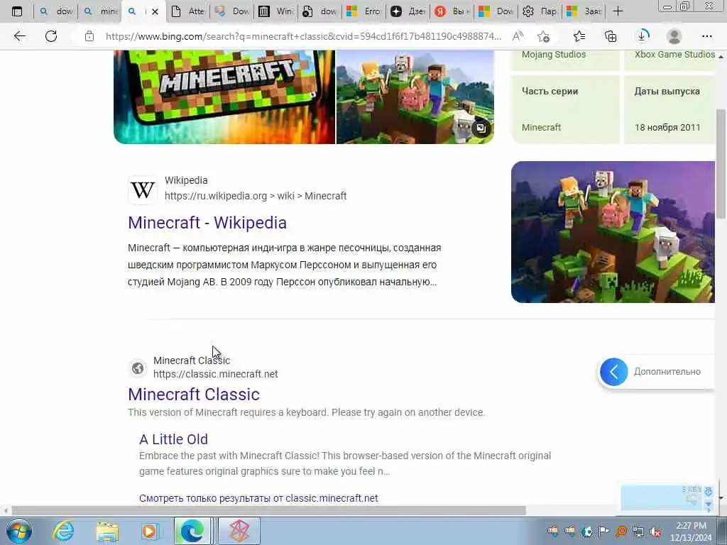Click the Minecraft series link under Часть серии
Viewport: 727px width, 545px height.
541,128
